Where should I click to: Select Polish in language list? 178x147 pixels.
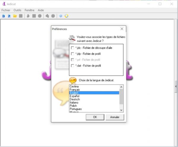94,106
